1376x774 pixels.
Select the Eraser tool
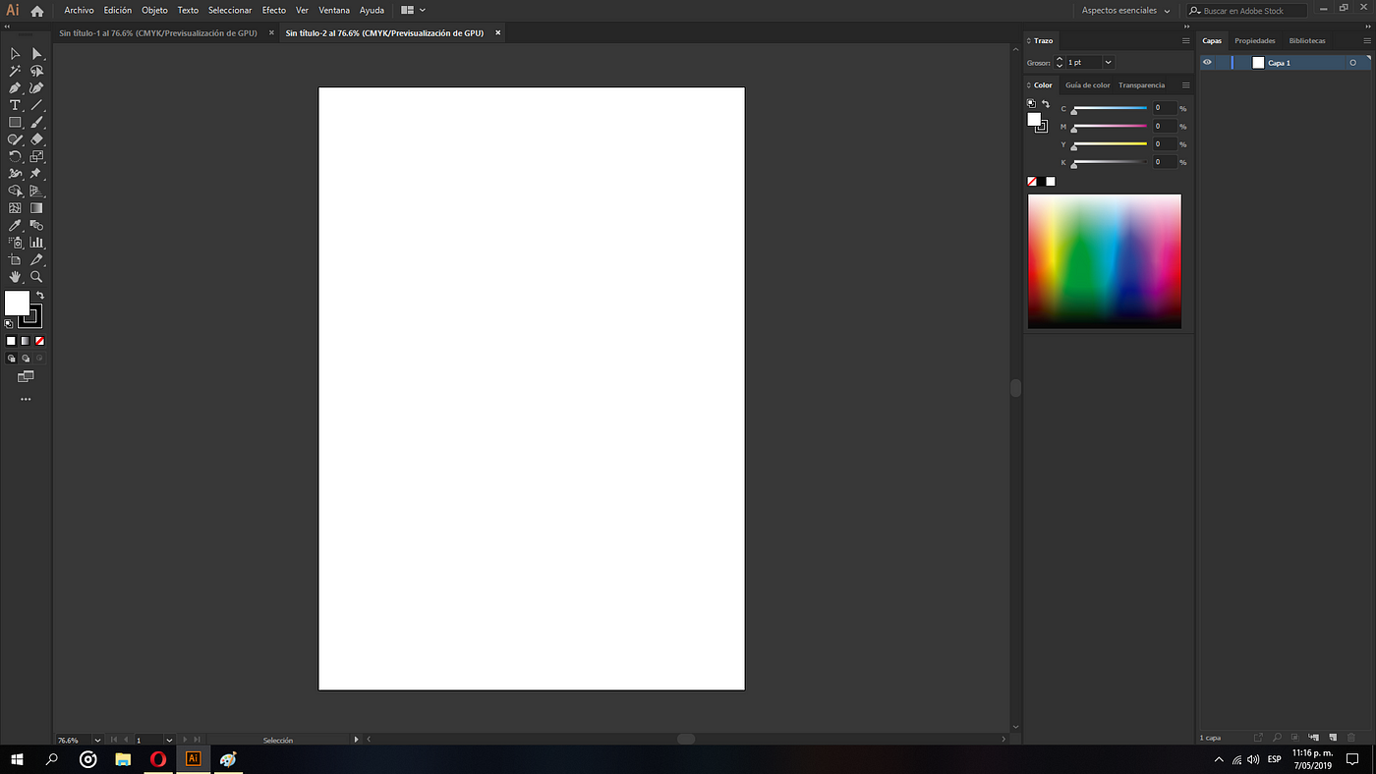click(36, 139)
